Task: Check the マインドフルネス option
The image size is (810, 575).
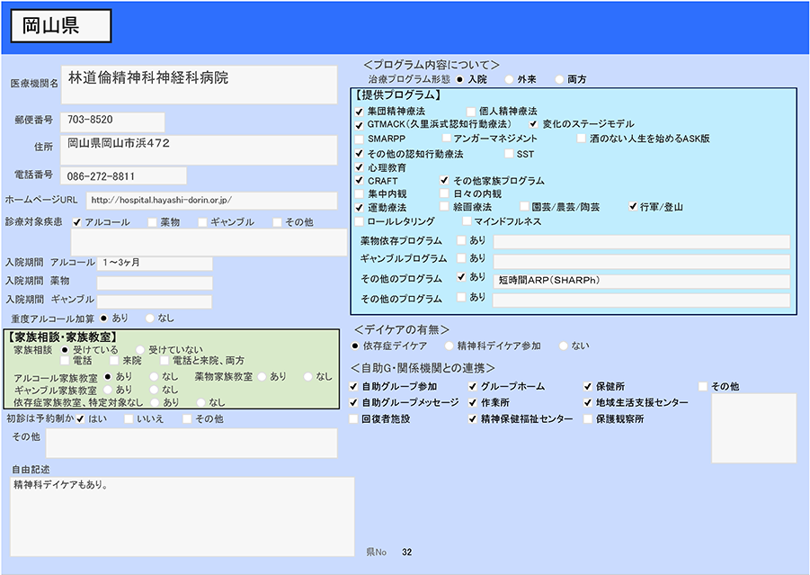Action: pos(467,221)
